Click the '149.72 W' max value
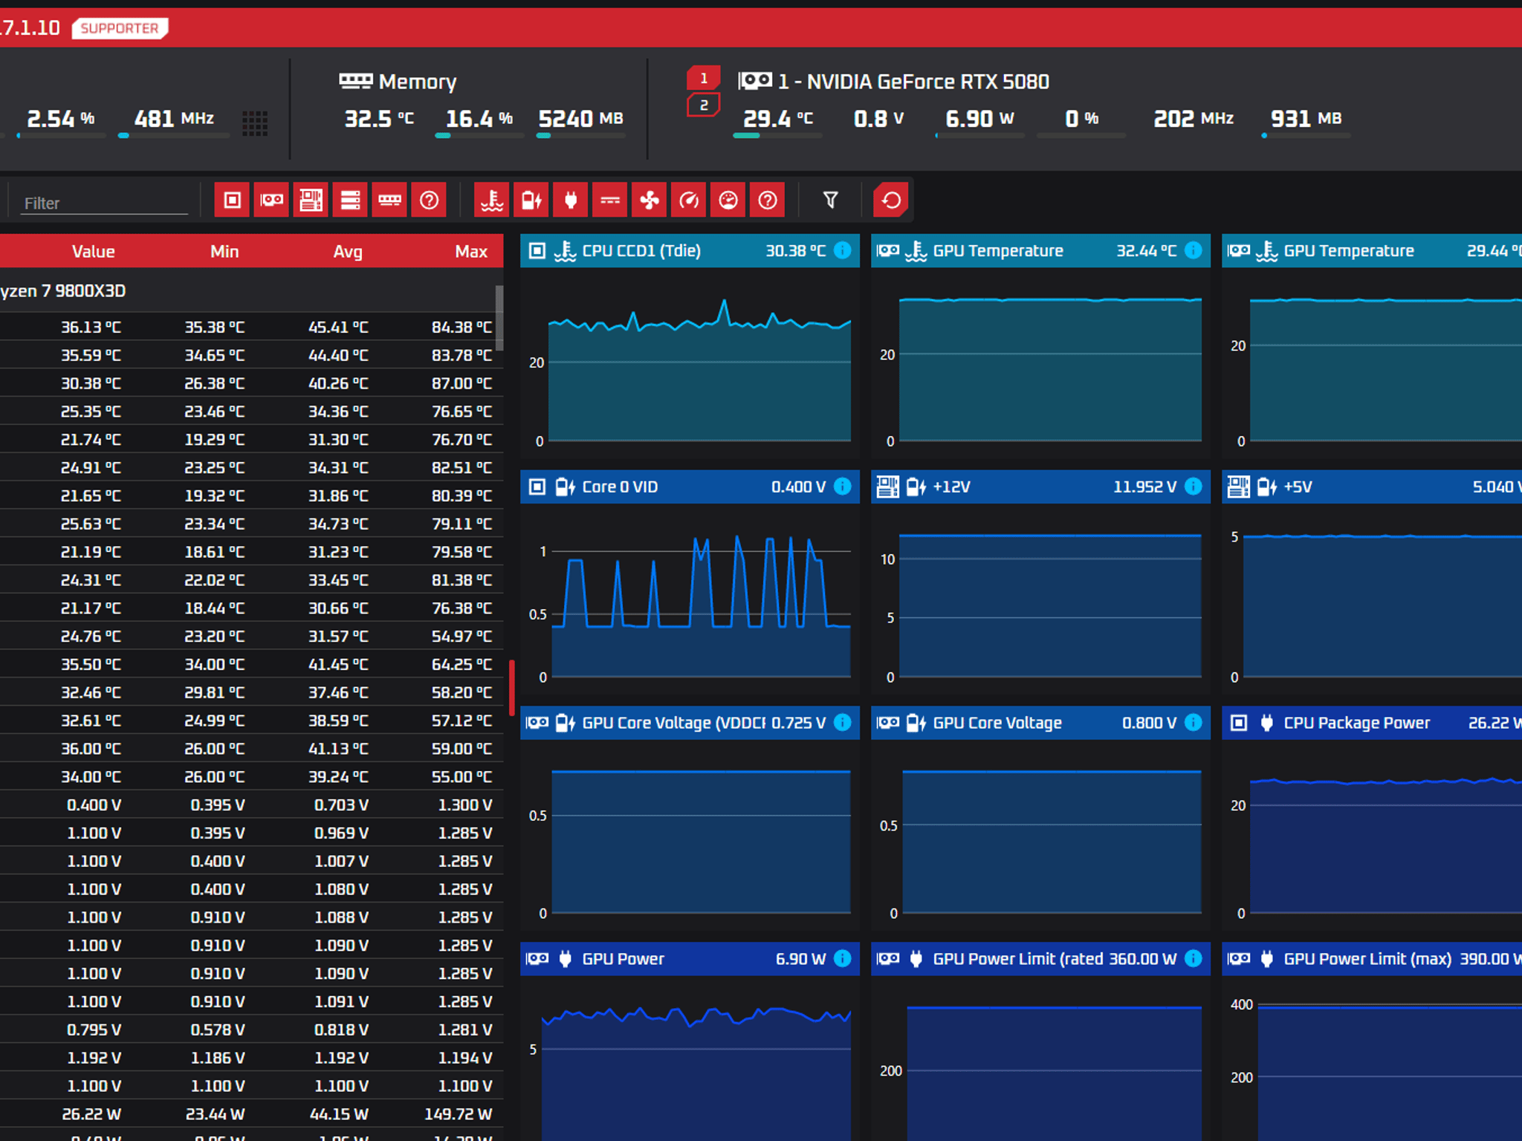This screenshot has height=1141, width=1522. point(458,1114)
